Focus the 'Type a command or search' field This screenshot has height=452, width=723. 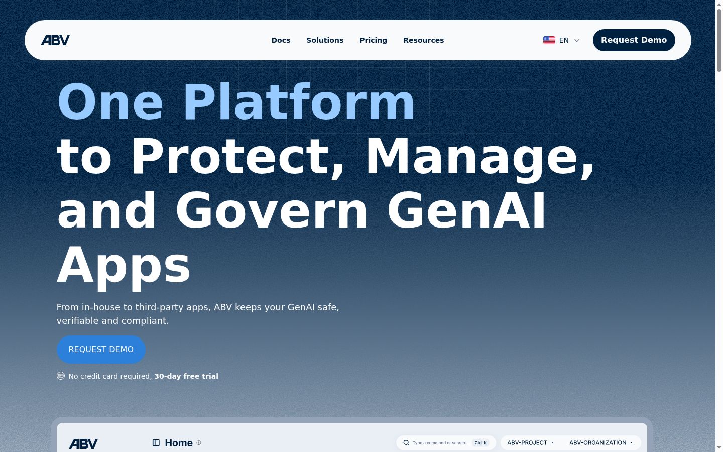coord(446,443)
